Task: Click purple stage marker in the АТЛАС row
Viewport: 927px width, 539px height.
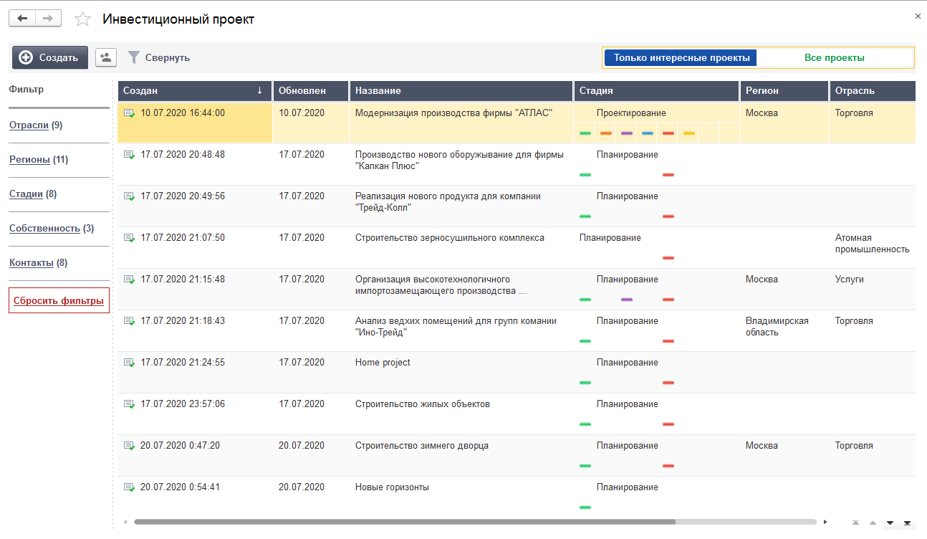Action: pyautogui.click(x=627, y=133)
